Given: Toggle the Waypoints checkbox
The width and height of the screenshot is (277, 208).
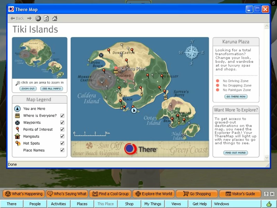Looking at the screenshot, I should (62, 122).
